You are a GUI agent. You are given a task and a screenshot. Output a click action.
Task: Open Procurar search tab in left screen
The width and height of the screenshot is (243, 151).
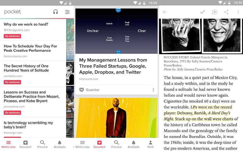click(x=42, y=144)
